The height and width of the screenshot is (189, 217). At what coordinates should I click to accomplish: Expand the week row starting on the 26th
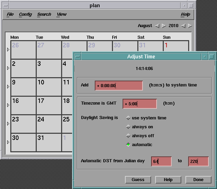coord(8,50)
